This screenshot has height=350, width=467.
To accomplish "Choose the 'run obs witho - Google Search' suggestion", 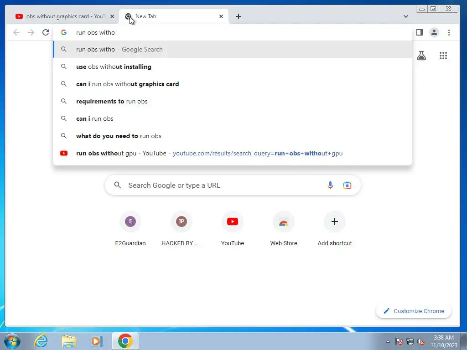I will point(233,49).
